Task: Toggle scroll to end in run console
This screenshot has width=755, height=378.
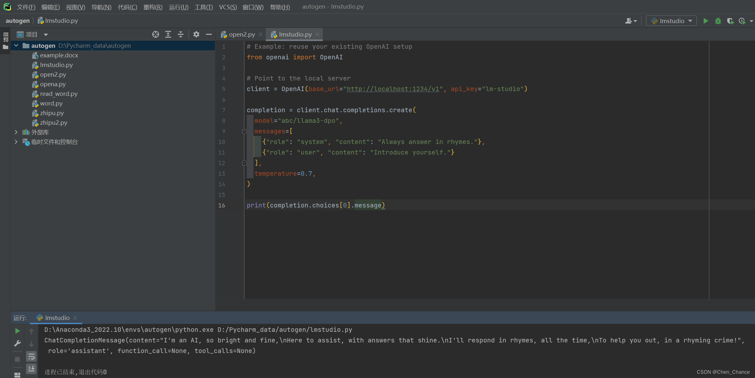Action: click(31, 369)
